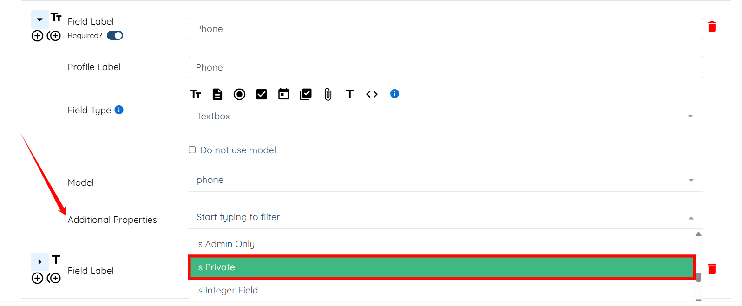Select Is Private option in list
This screenshot has height=306, width=742.
[x=441, y=267]
